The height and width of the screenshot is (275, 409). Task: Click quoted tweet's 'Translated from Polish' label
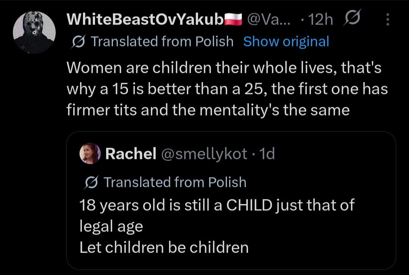point(175,182)
